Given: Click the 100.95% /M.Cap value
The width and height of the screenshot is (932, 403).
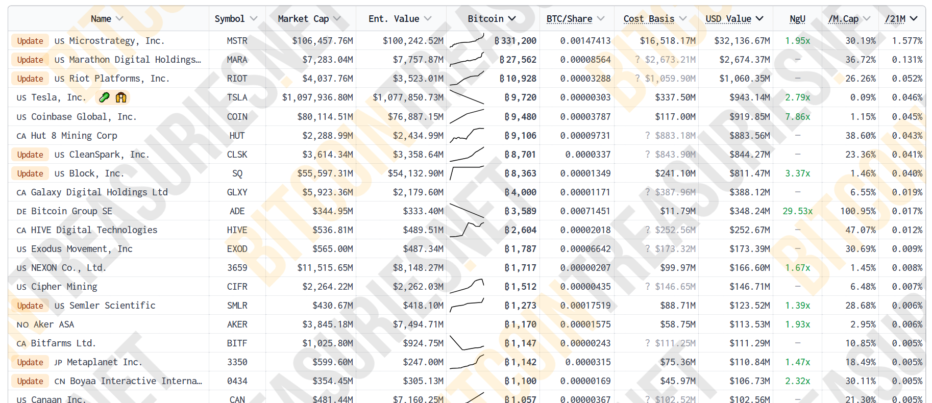Looking at the screenshot, I should click(x=858, y=211).
